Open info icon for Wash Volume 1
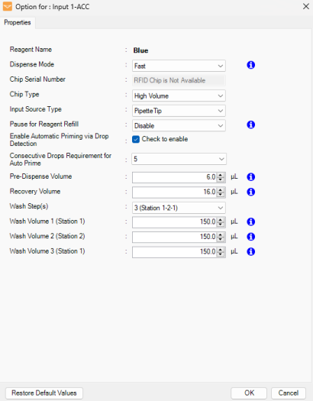Image resolution: width=313 pixels, height=401 pixels. point(250,222)
